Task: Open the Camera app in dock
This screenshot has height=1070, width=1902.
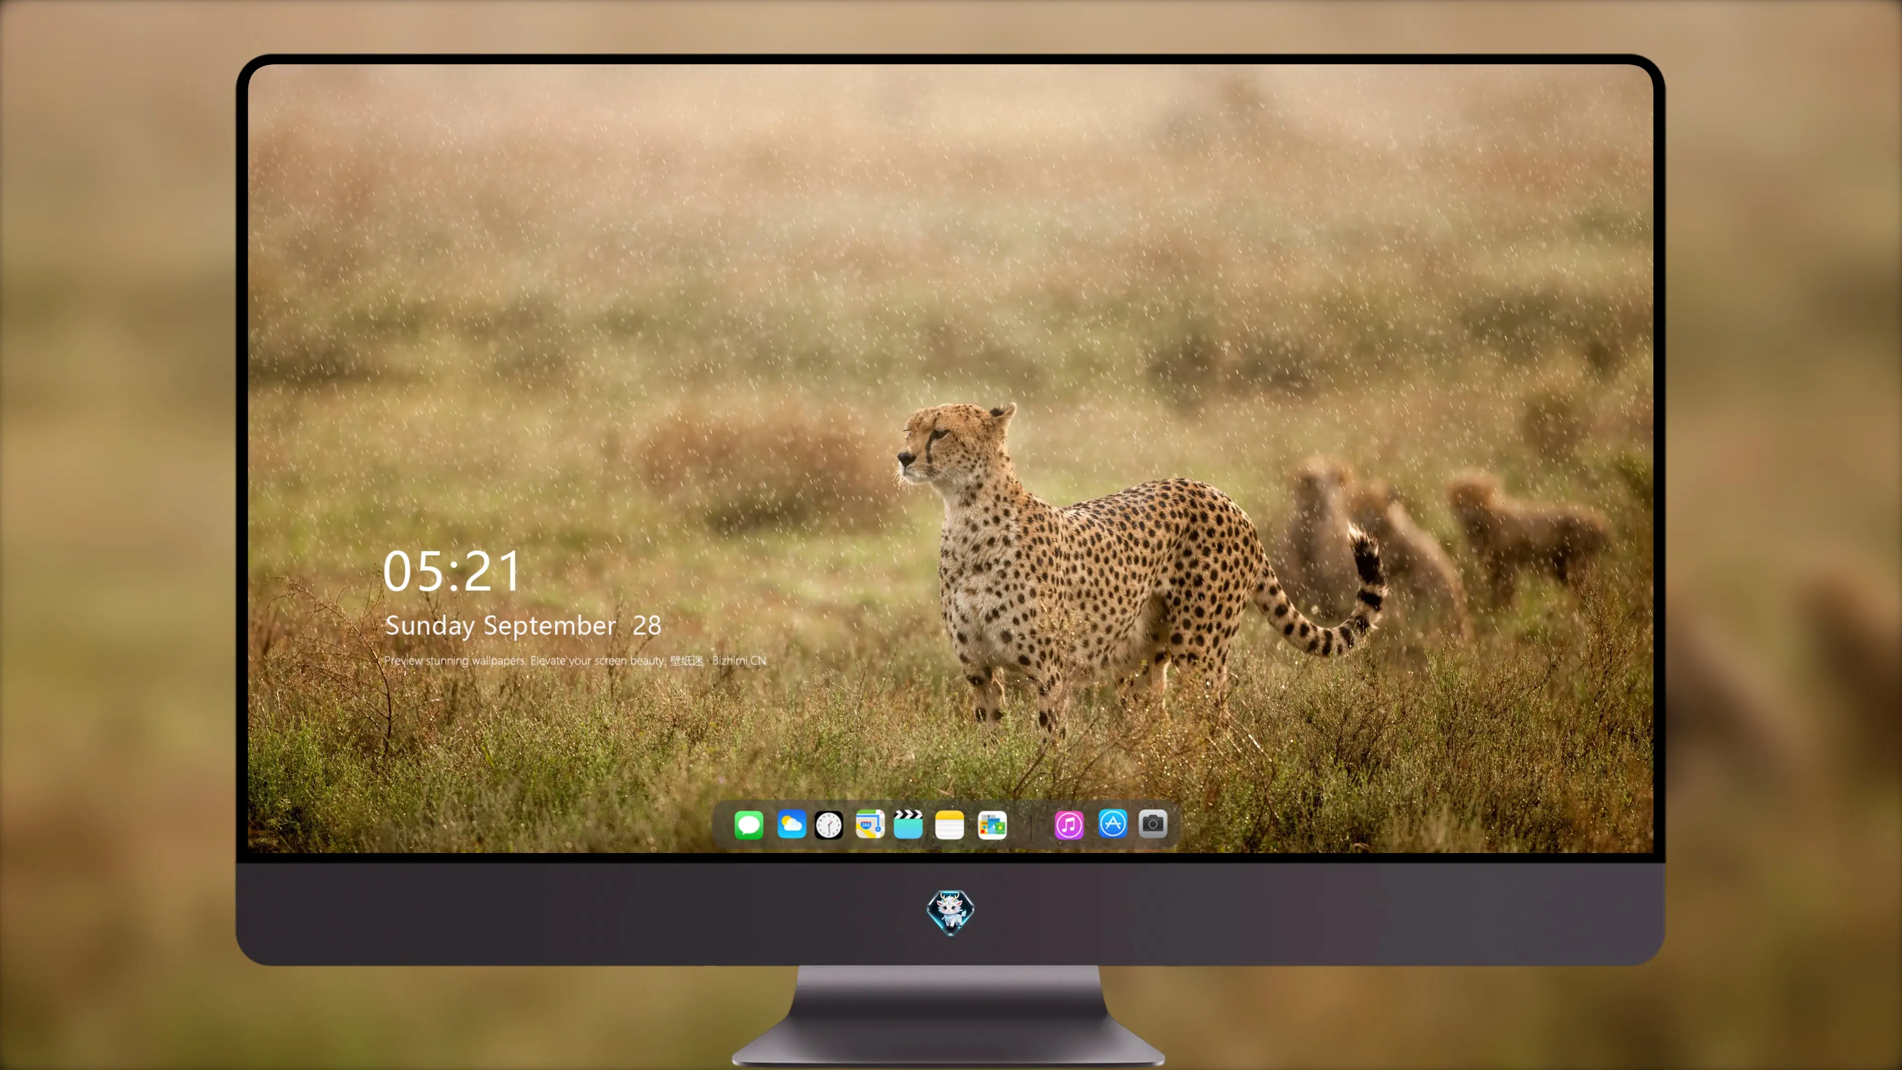Action: click(1153, 823)
